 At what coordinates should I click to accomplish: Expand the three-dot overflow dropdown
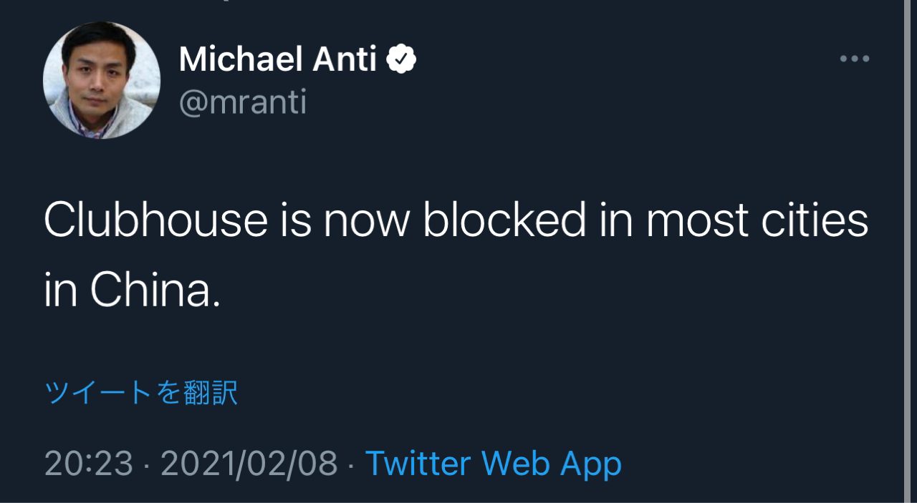pyautogui.click(x=855, y=59)
